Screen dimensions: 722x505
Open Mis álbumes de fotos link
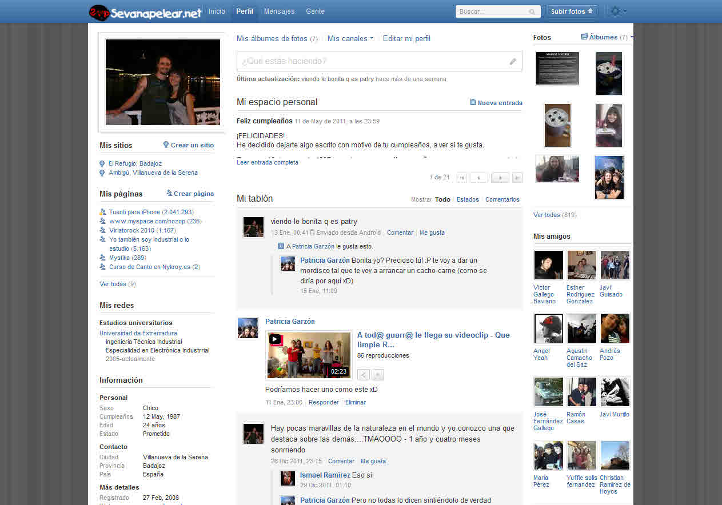[x=277, y=38]
